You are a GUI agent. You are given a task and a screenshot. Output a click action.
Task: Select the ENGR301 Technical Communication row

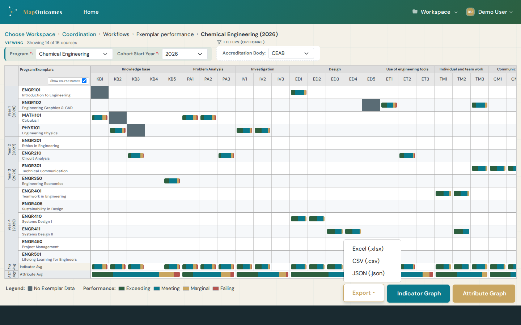tap(54, 168)
